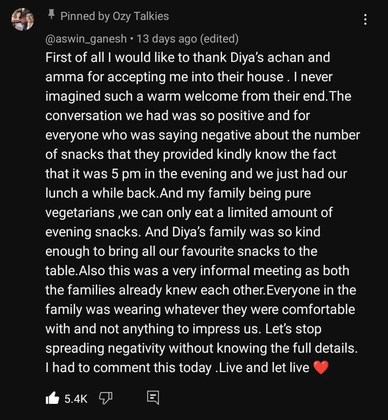
Task: Open the three-dot comment options menu
Action: 365,20
